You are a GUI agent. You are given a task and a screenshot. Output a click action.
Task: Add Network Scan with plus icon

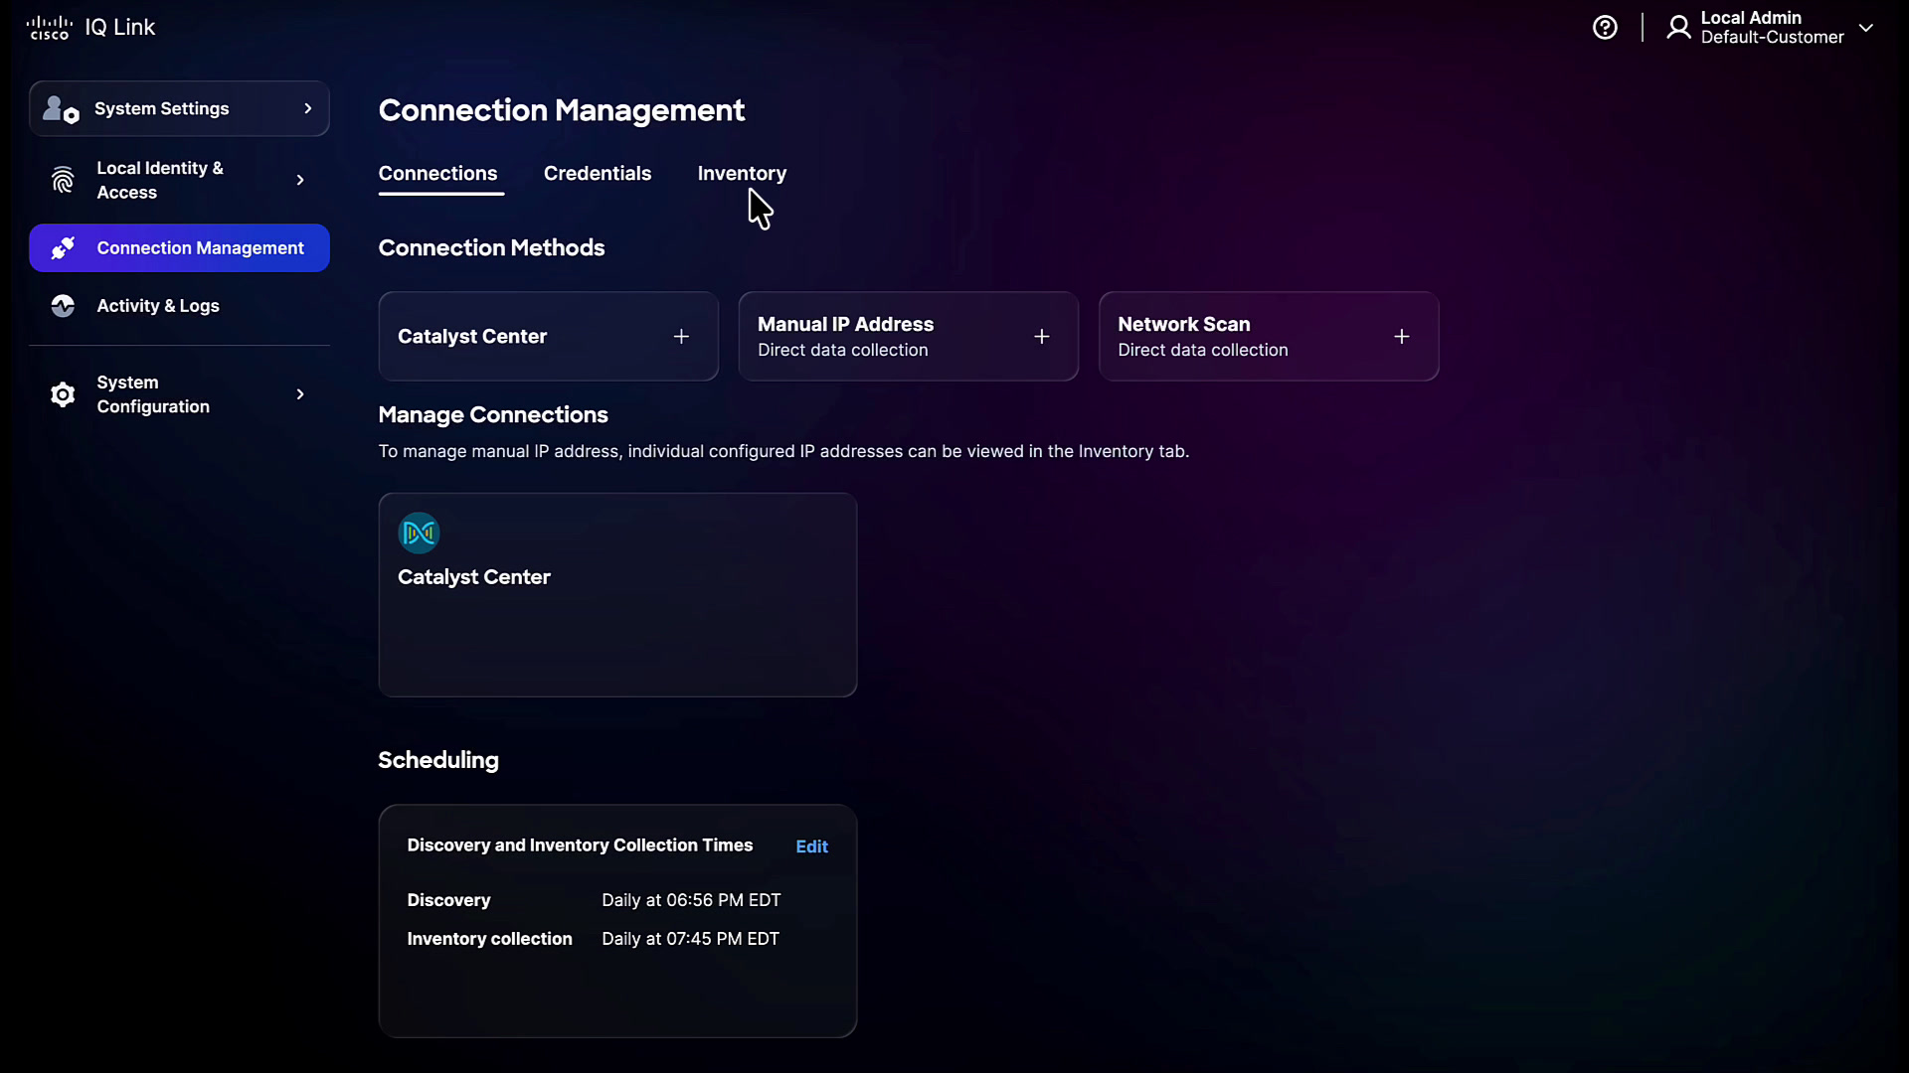1402,337
